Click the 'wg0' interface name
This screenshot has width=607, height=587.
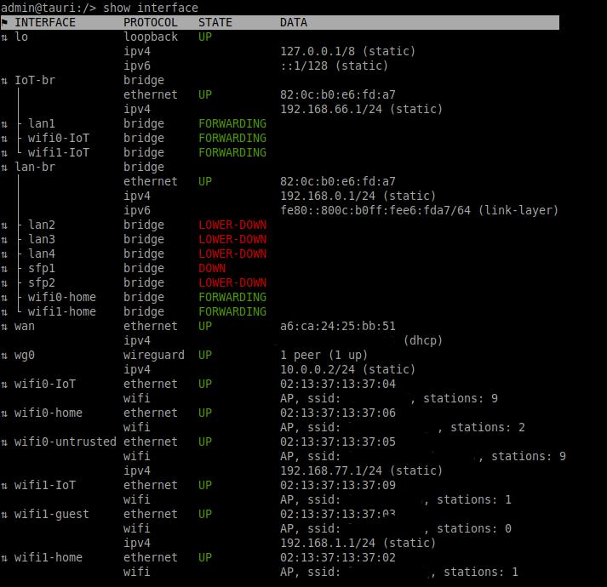tap(25, 356)
